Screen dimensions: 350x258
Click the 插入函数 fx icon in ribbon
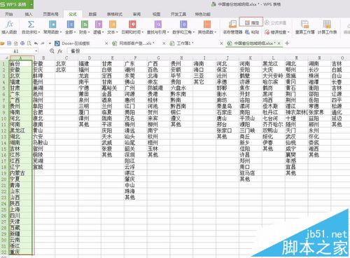click(x=9, y=25)
